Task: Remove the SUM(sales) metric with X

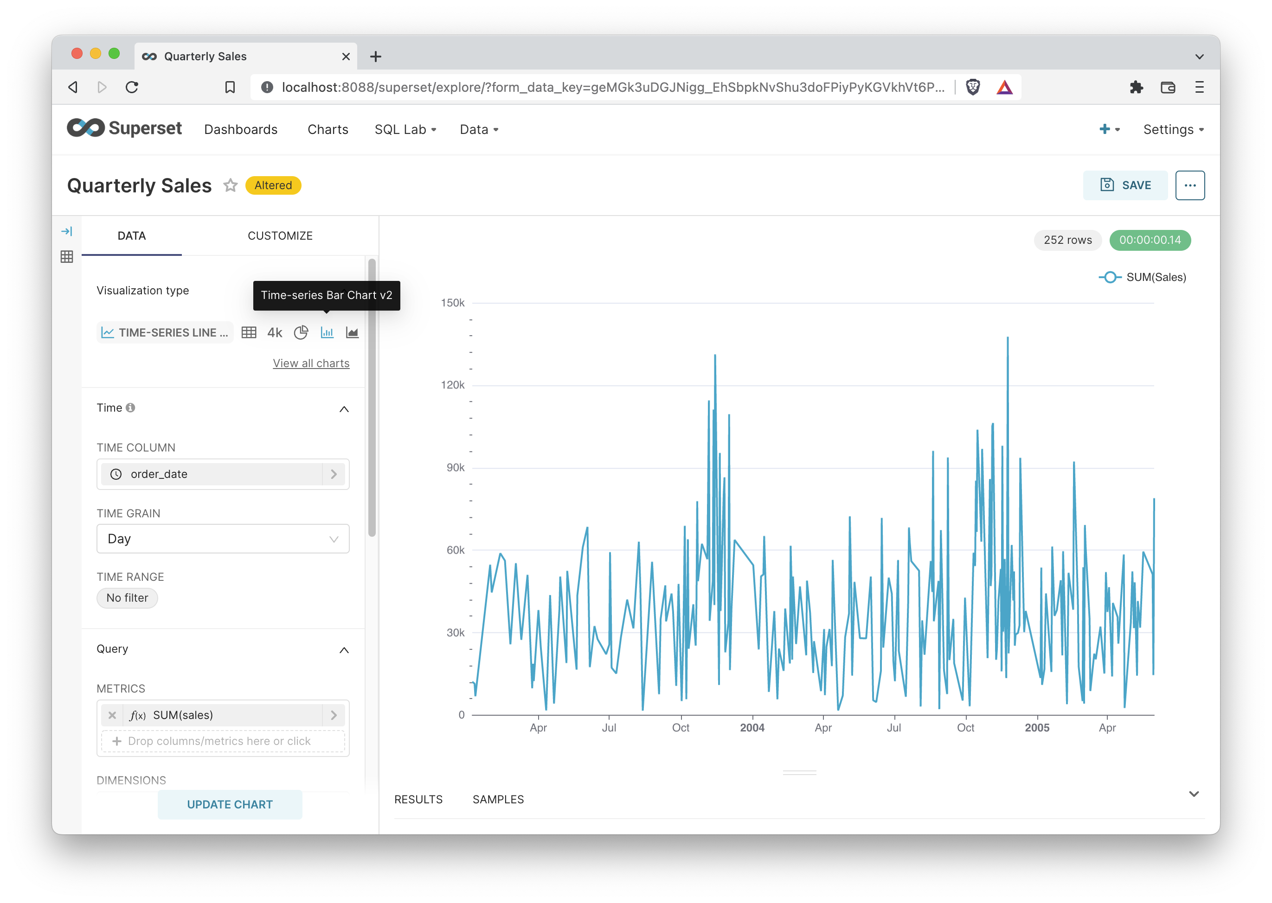Action: pyautogui.click(x=112, y=715)
